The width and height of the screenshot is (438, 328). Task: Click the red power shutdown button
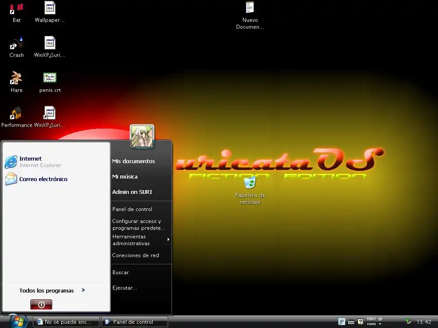[41, 305]
